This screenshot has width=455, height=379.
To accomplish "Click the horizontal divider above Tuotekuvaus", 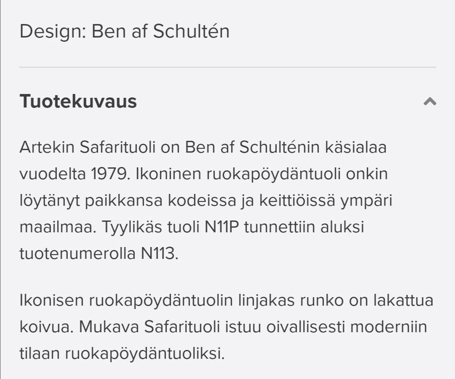I will click(227, 67).
